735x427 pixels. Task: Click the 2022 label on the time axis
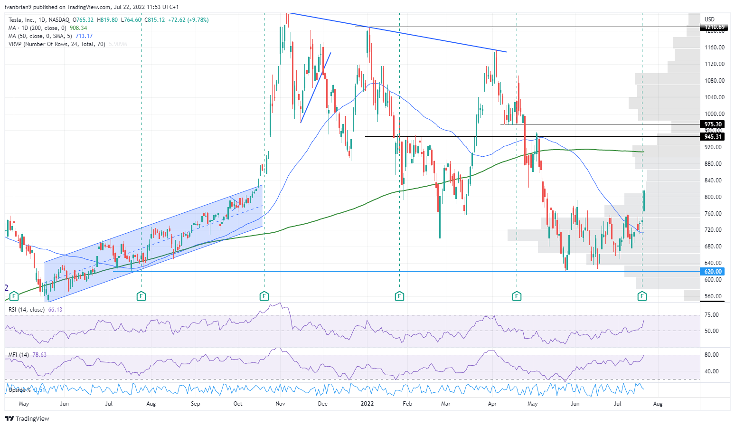[367, 404]
